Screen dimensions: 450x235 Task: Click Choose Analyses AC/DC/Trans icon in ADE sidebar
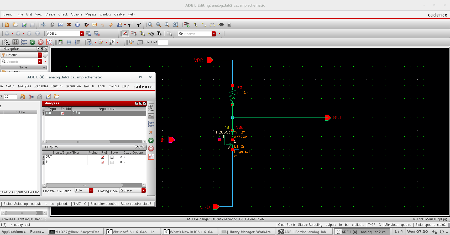pos(151,108)
